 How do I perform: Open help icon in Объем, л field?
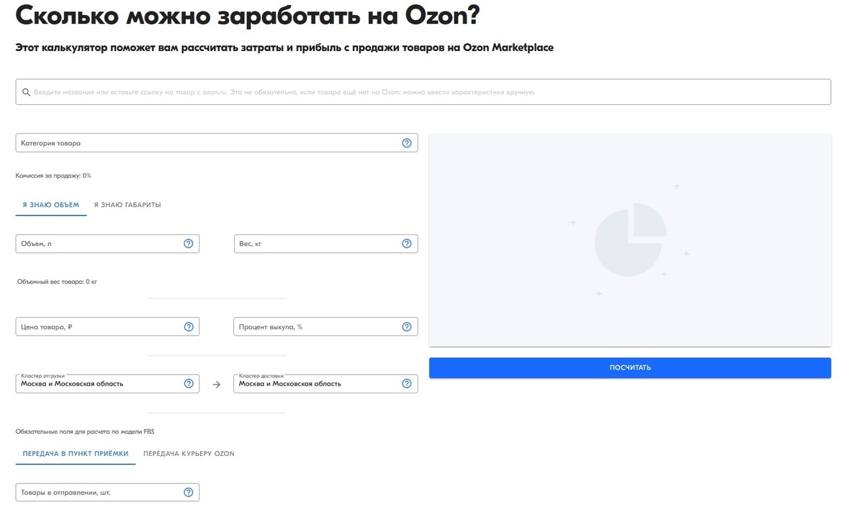click(189, 244)
